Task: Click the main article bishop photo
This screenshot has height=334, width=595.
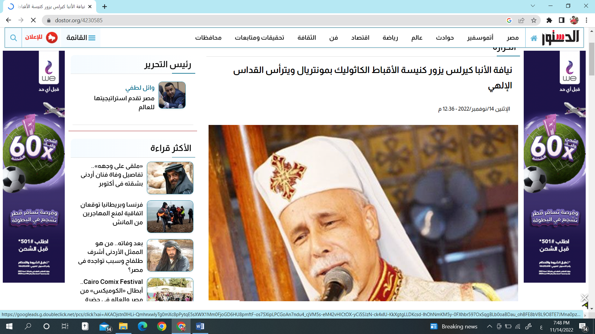Action: click(x=363, y=213)
